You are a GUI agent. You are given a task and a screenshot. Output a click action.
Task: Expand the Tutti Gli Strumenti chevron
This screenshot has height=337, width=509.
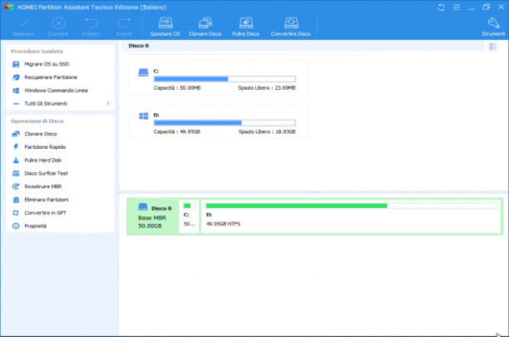(x=108, y=103)
